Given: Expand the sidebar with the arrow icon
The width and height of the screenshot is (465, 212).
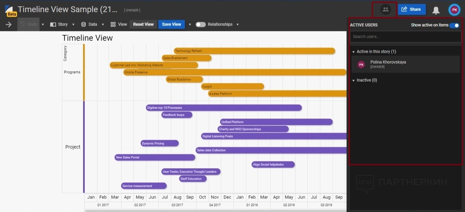Looking at the screenshot, I should 9,25.
